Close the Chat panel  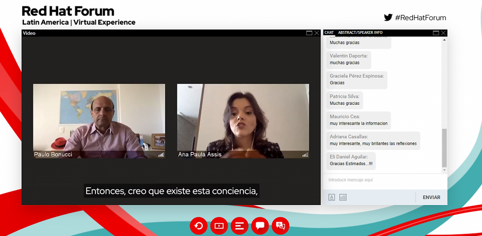coord(443,33)
